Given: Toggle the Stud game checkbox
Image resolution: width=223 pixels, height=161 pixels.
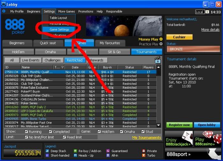Looking at the screenshot, I should tap(143, 131).
